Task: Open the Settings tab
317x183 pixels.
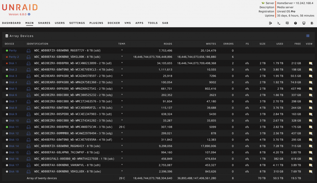Action: tap(77, 23)
